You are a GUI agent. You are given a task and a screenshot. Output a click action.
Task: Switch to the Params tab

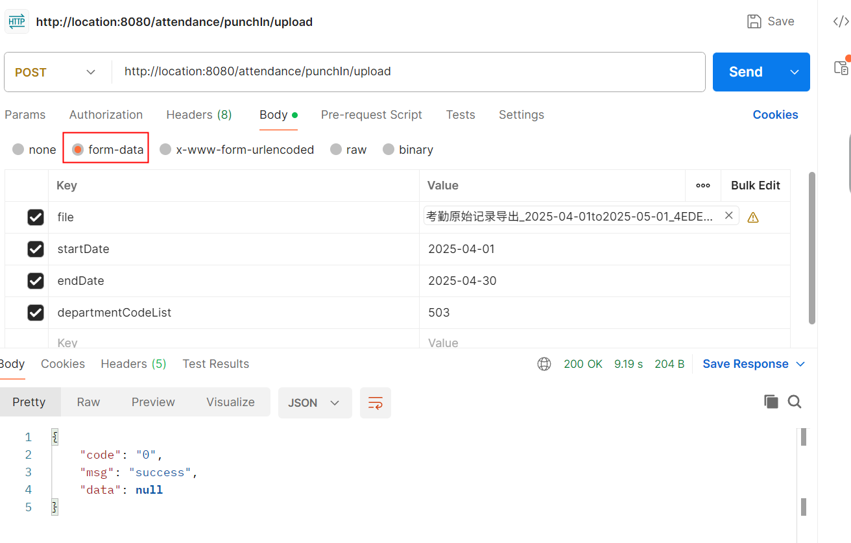(25, 115)
